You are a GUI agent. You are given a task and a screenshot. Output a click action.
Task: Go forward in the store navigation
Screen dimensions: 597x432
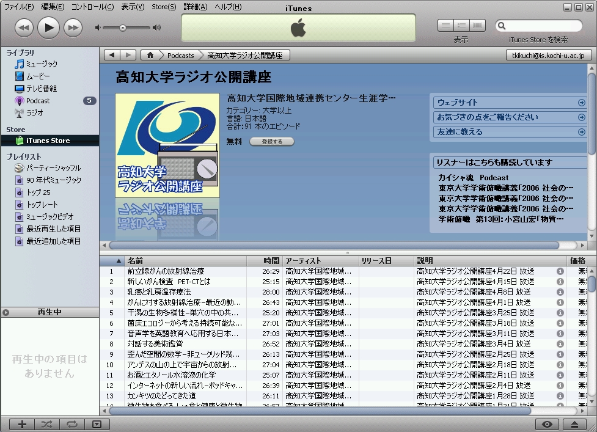tap(128, 55)
